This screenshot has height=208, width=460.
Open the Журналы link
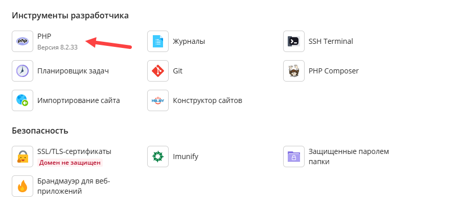coord(189,41)
